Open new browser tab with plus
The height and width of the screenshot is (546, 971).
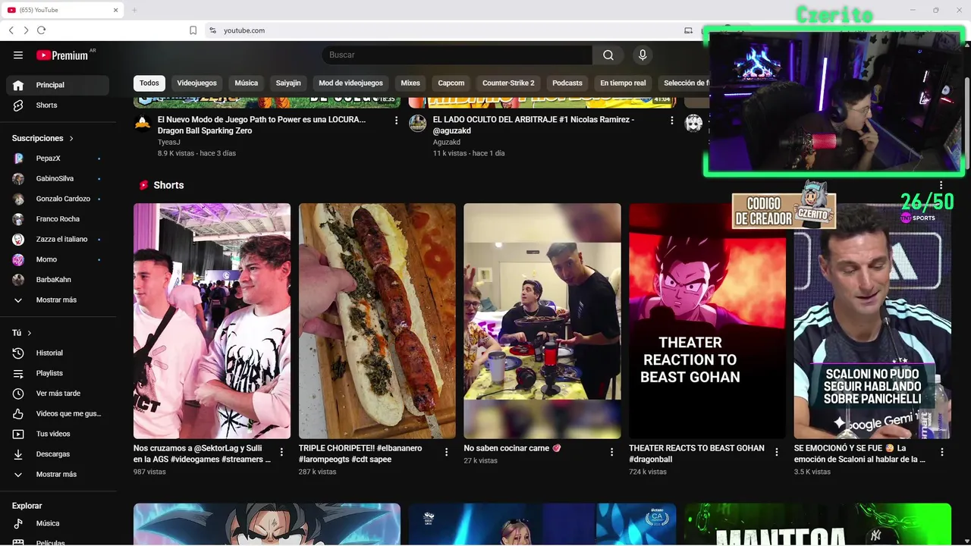coord(134,10)
